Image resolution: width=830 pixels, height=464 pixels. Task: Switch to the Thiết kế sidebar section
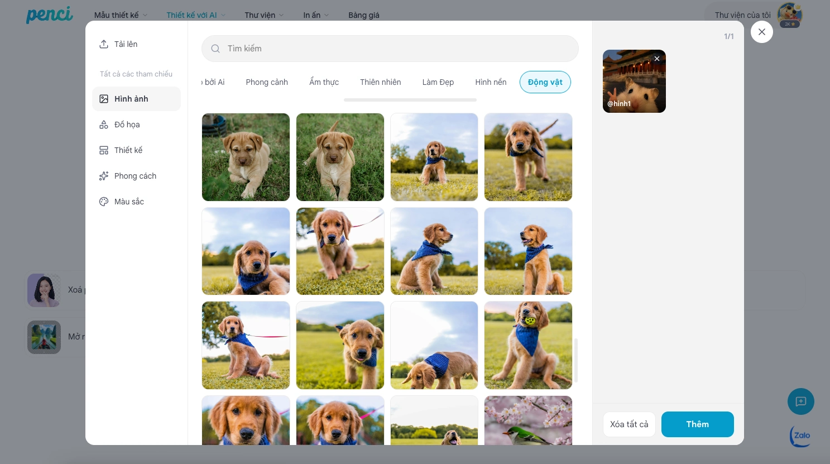[136, 150]
